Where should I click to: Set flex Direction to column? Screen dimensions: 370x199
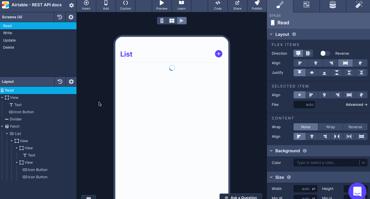(x=298, y=53)
